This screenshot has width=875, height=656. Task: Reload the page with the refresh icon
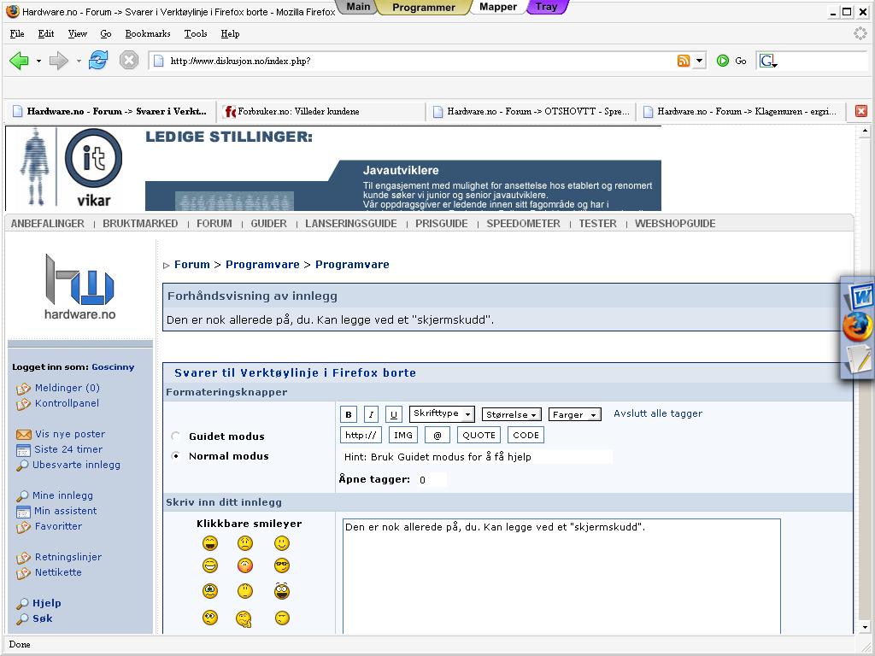click(98, 60)
